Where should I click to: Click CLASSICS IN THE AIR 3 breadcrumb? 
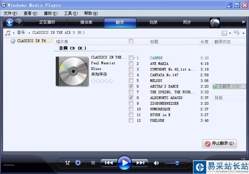tap(58, 33)
